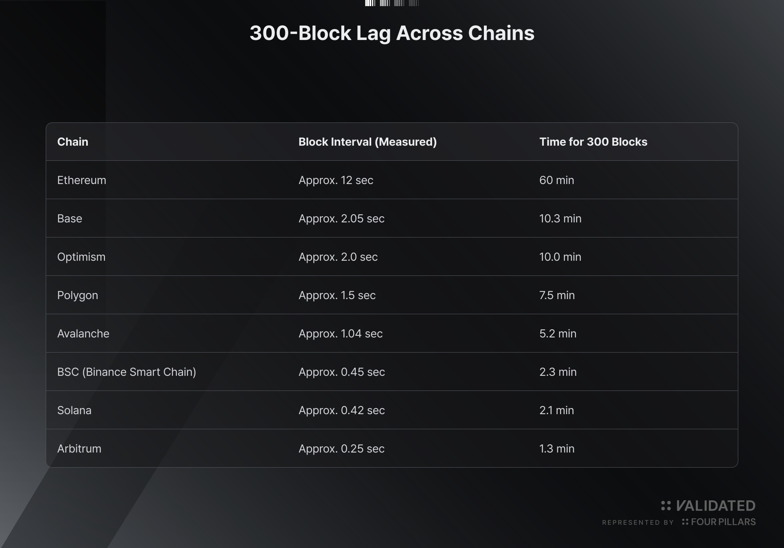The width and height of the screenshot is (784, 548).
Task: Click the barcode graphic at top
Action: [392, 3]
